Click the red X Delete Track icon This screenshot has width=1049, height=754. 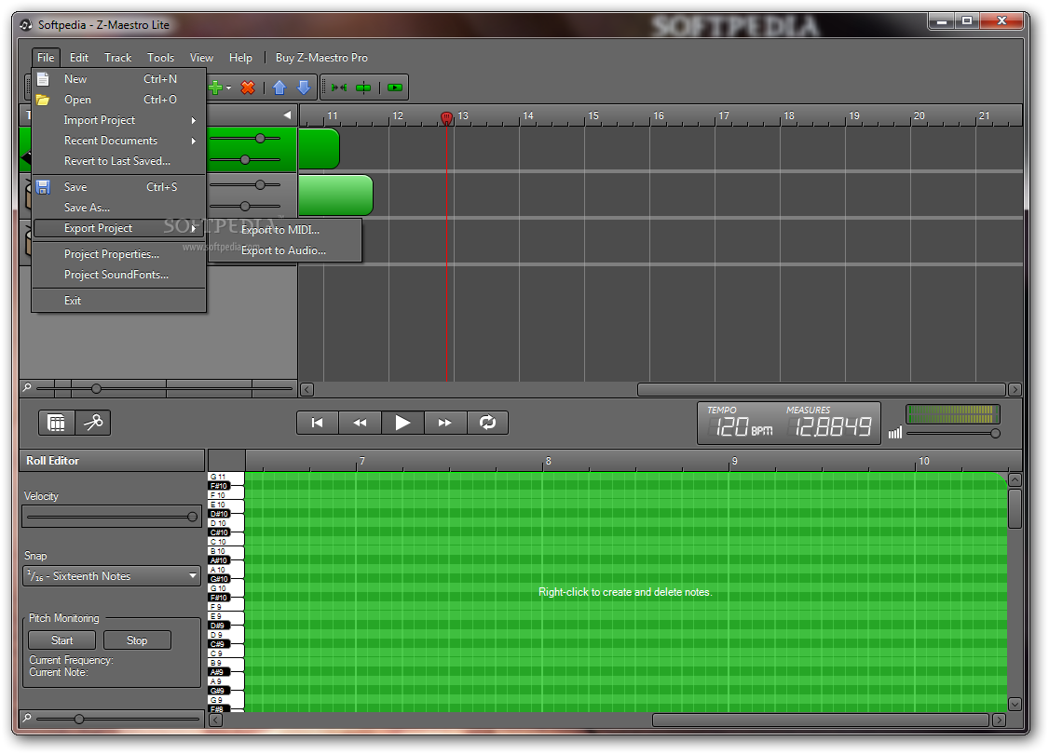point(248,88)
